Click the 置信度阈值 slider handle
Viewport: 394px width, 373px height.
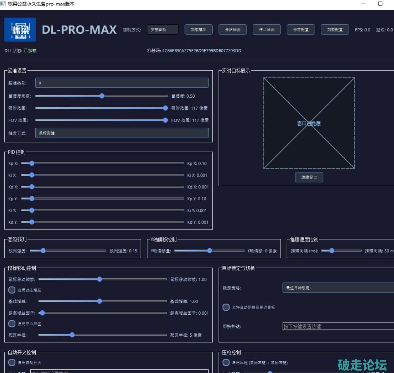(x=102, y=96)
